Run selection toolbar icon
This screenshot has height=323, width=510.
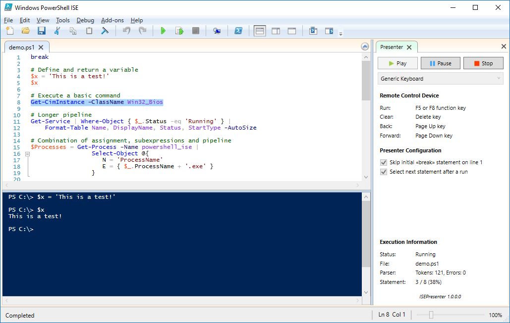(x=179, y=31)
